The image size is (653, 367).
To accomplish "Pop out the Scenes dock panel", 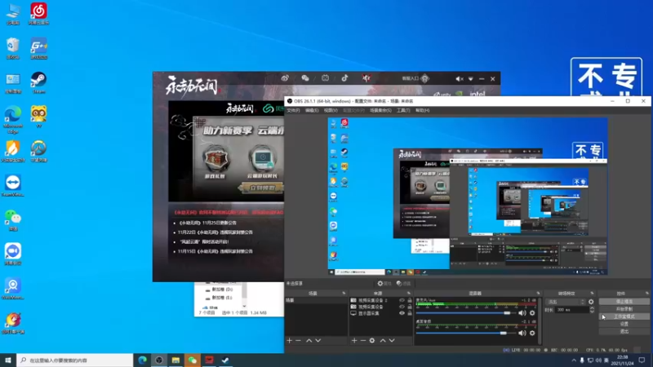I will [x=344, y=294].
